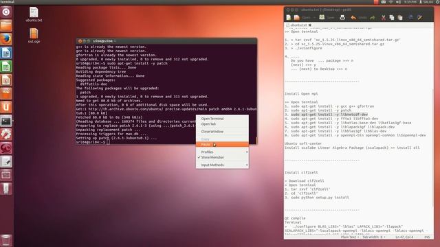Image resolution: width=440 pixels, height=247 pixels.
Task: Print the document from gedit toolbar
Action: (342, 18)
